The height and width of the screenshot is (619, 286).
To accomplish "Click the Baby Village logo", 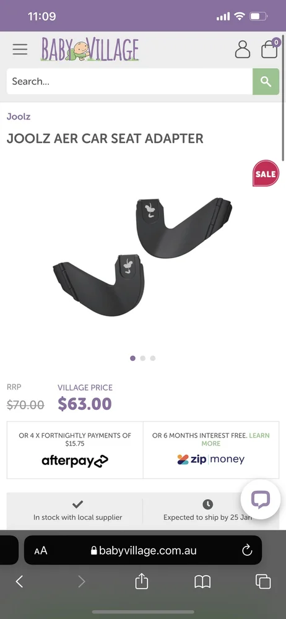I will [90, 50].
